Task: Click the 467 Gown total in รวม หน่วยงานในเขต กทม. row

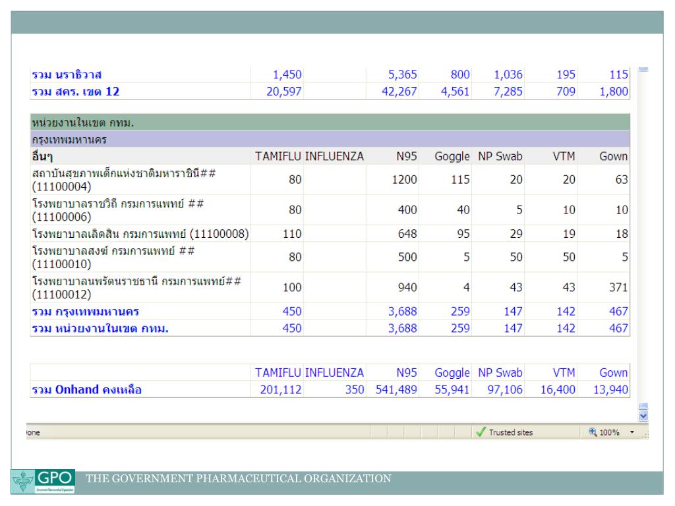Action: click(x=618, y=328)
